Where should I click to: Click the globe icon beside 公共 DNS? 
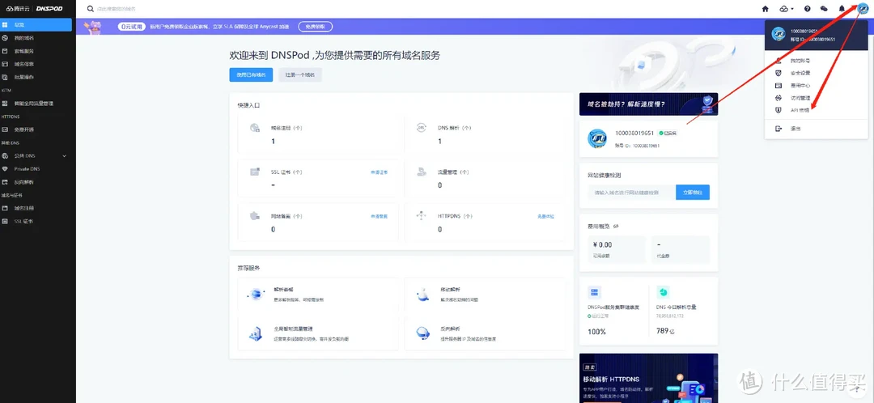(5, 156)
